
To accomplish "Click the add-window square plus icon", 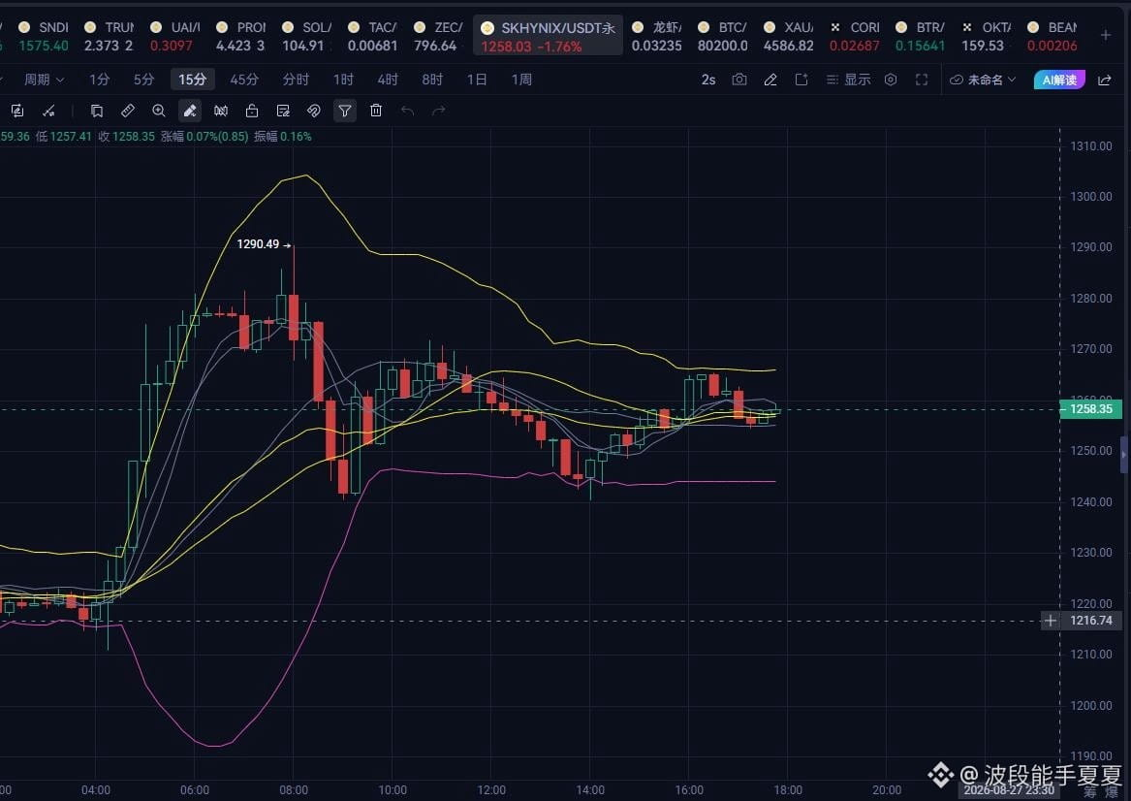I will (801, 80).
